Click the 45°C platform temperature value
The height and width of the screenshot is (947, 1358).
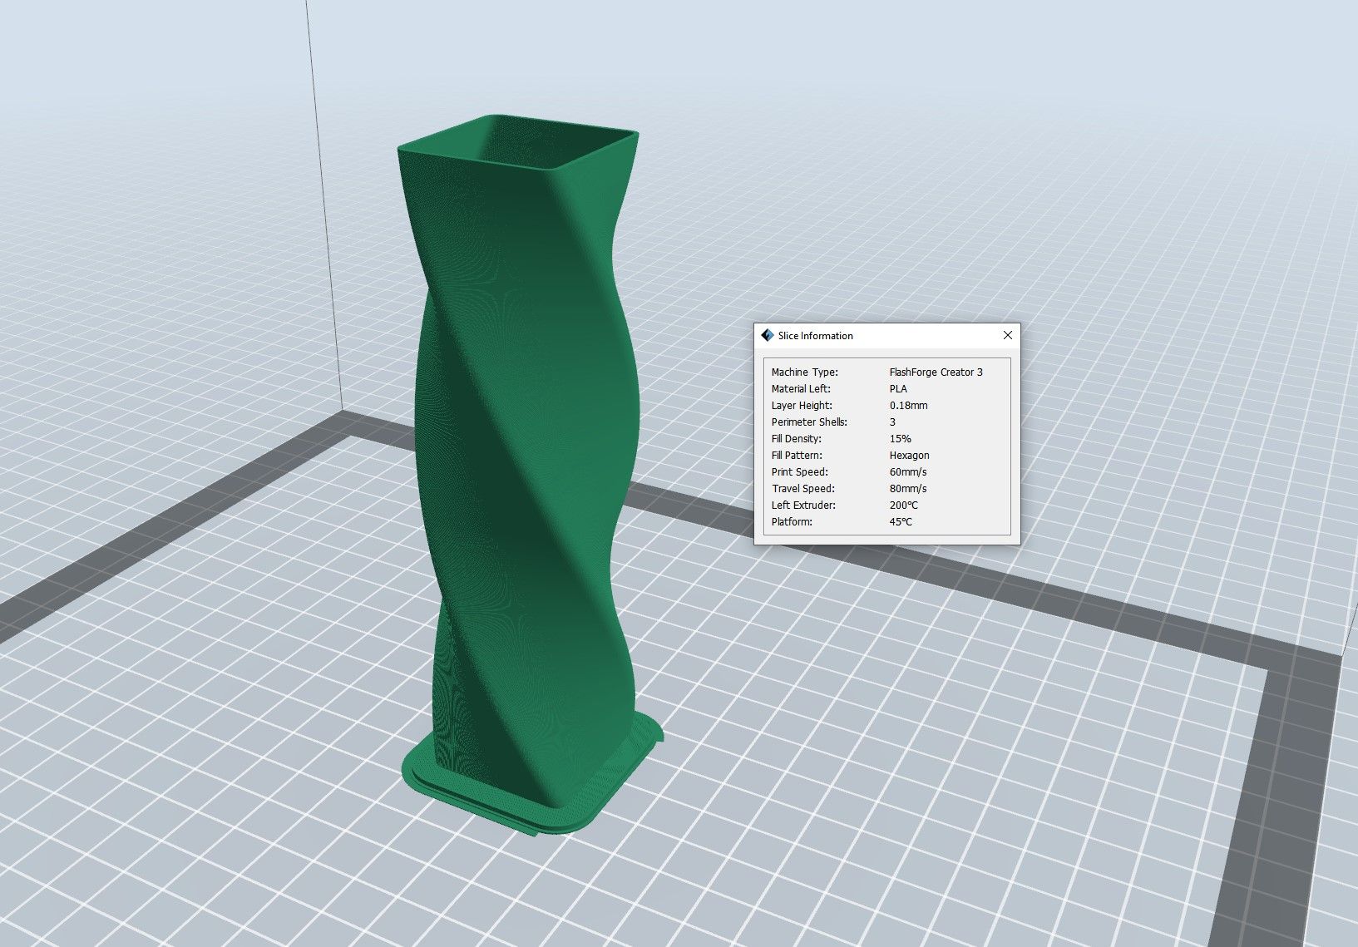coord(901,522)
